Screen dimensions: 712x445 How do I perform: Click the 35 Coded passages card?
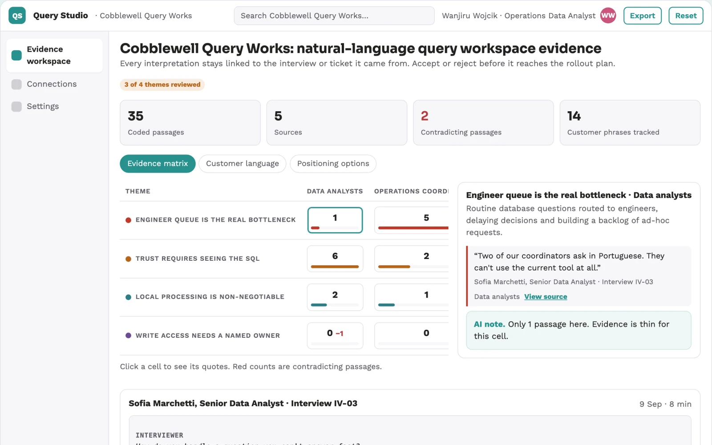pyautogui.click(x=190, y=123)
